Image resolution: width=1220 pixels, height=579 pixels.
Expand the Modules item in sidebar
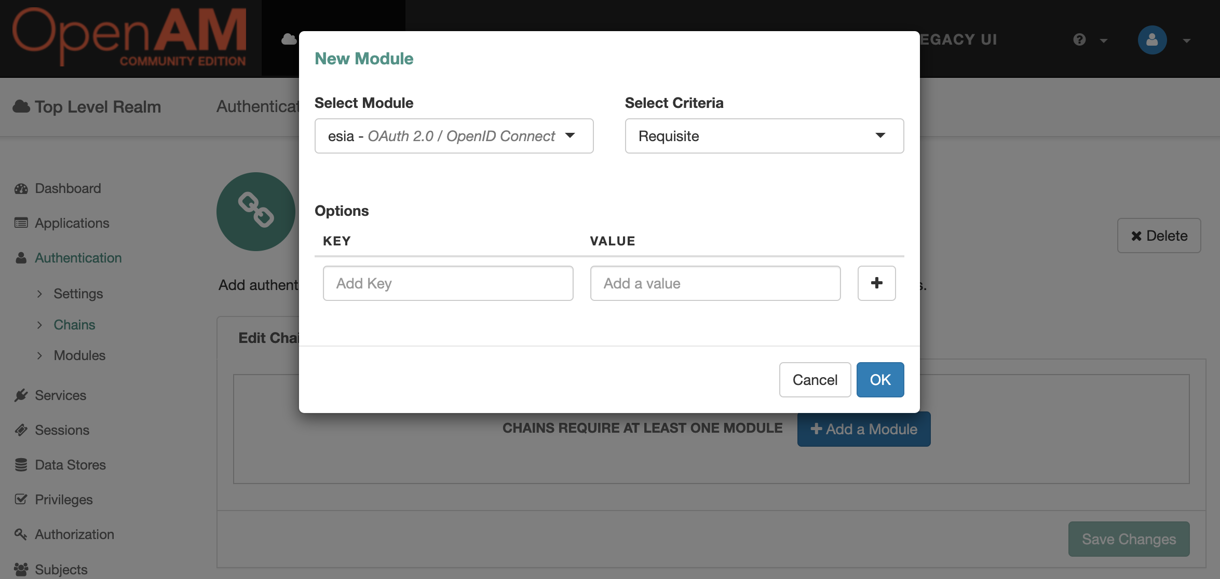79,355
